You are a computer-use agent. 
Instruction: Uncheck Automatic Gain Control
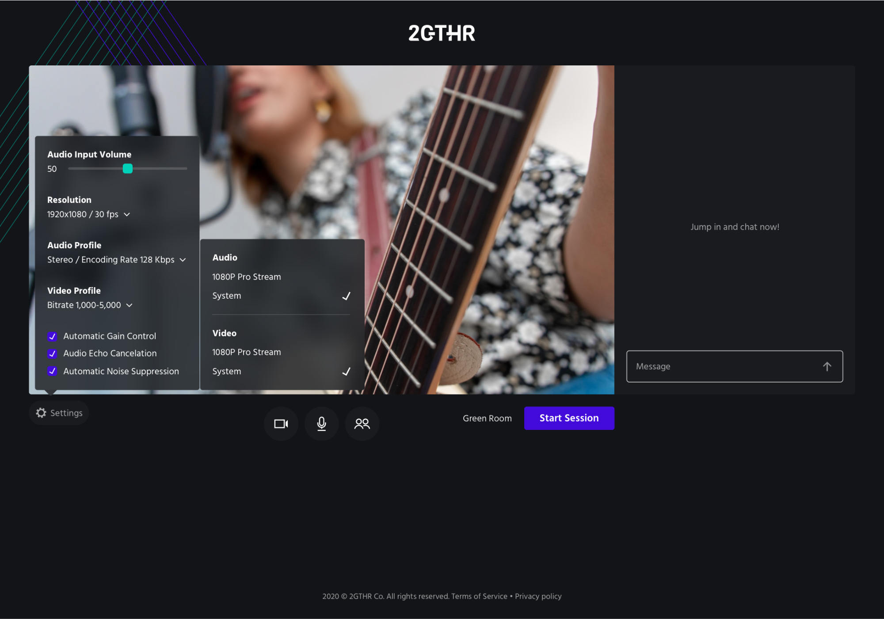click(52, 336)
